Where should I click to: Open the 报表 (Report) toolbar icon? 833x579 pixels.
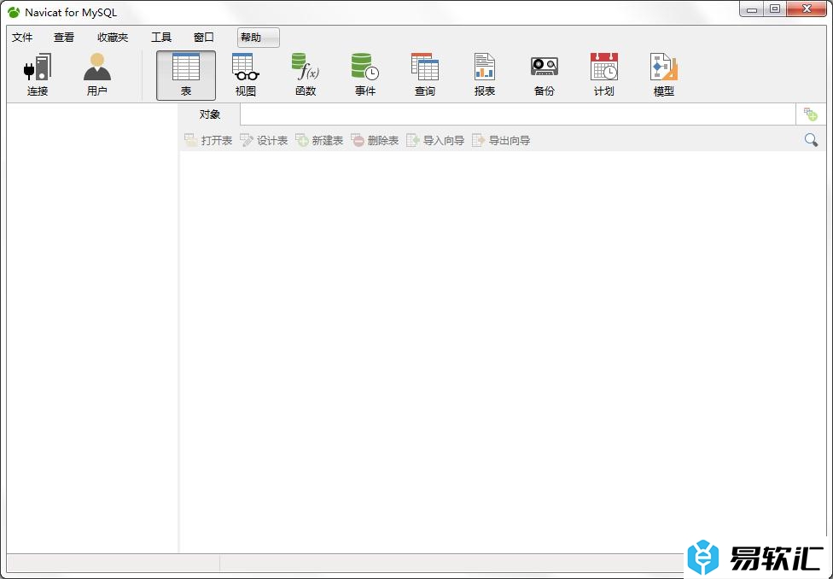pyautogui.click(x=485, y=75)
